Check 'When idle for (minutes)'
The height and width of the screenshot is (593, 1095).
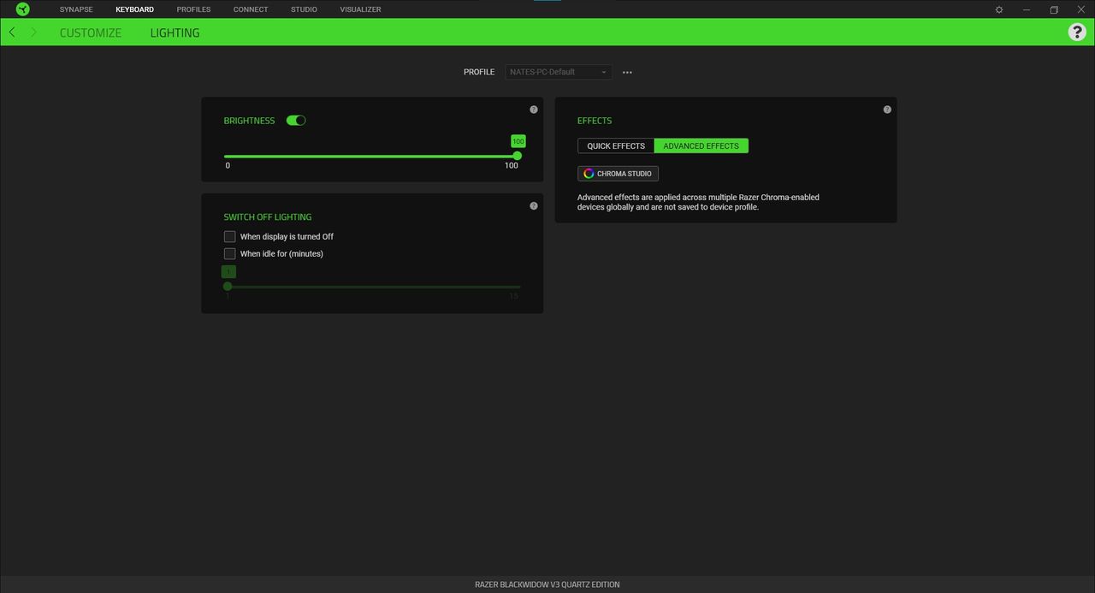(x=229, y=253)
